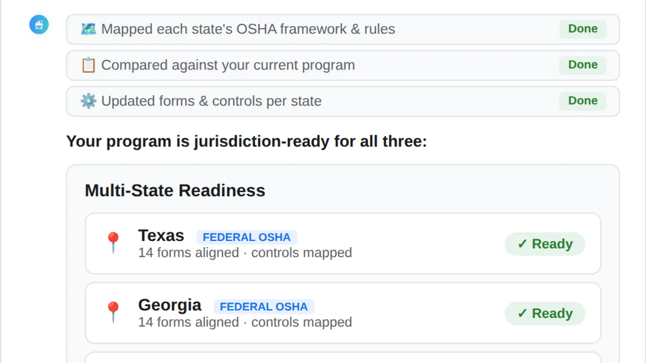The image size is (646, 363).
Task: Expand the 'Updated forms & controls per state' step
Action: click(x=343, y=101)
